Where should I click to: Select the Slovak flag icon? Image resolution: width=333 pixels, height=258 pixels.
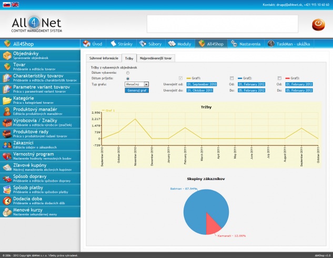point(6,4)
